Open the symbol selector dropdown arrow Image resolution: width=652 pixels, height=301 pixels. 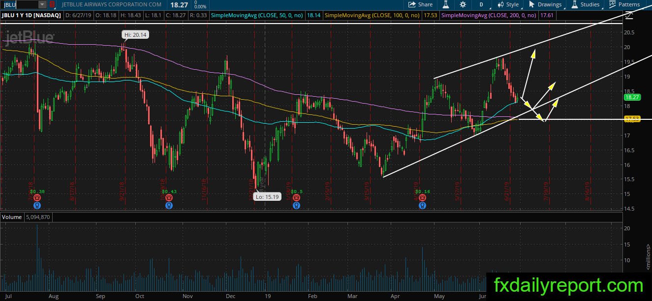(42, 4)
